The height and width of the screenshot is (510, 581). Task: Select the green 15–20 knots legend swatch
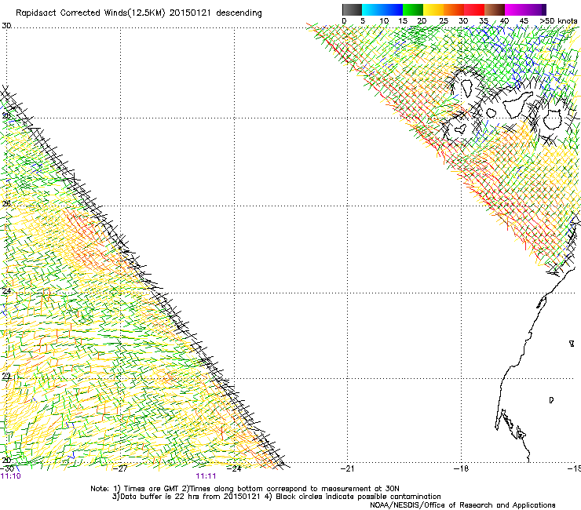click(x=413, y=9)
